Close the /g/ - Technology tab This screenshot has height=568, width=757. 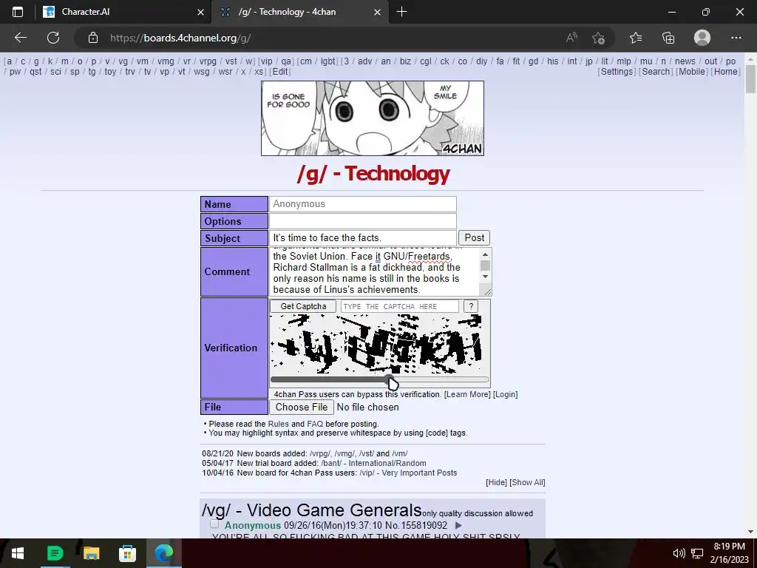pyautogui.click(x=378, y=12)
